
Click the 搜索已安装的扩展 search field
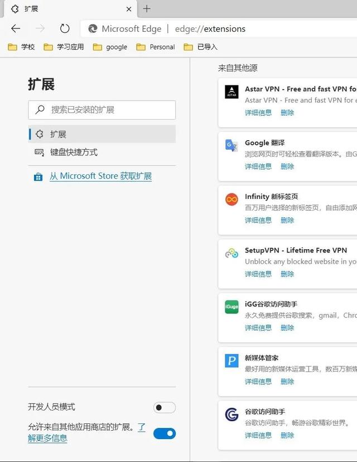[102, 110]
